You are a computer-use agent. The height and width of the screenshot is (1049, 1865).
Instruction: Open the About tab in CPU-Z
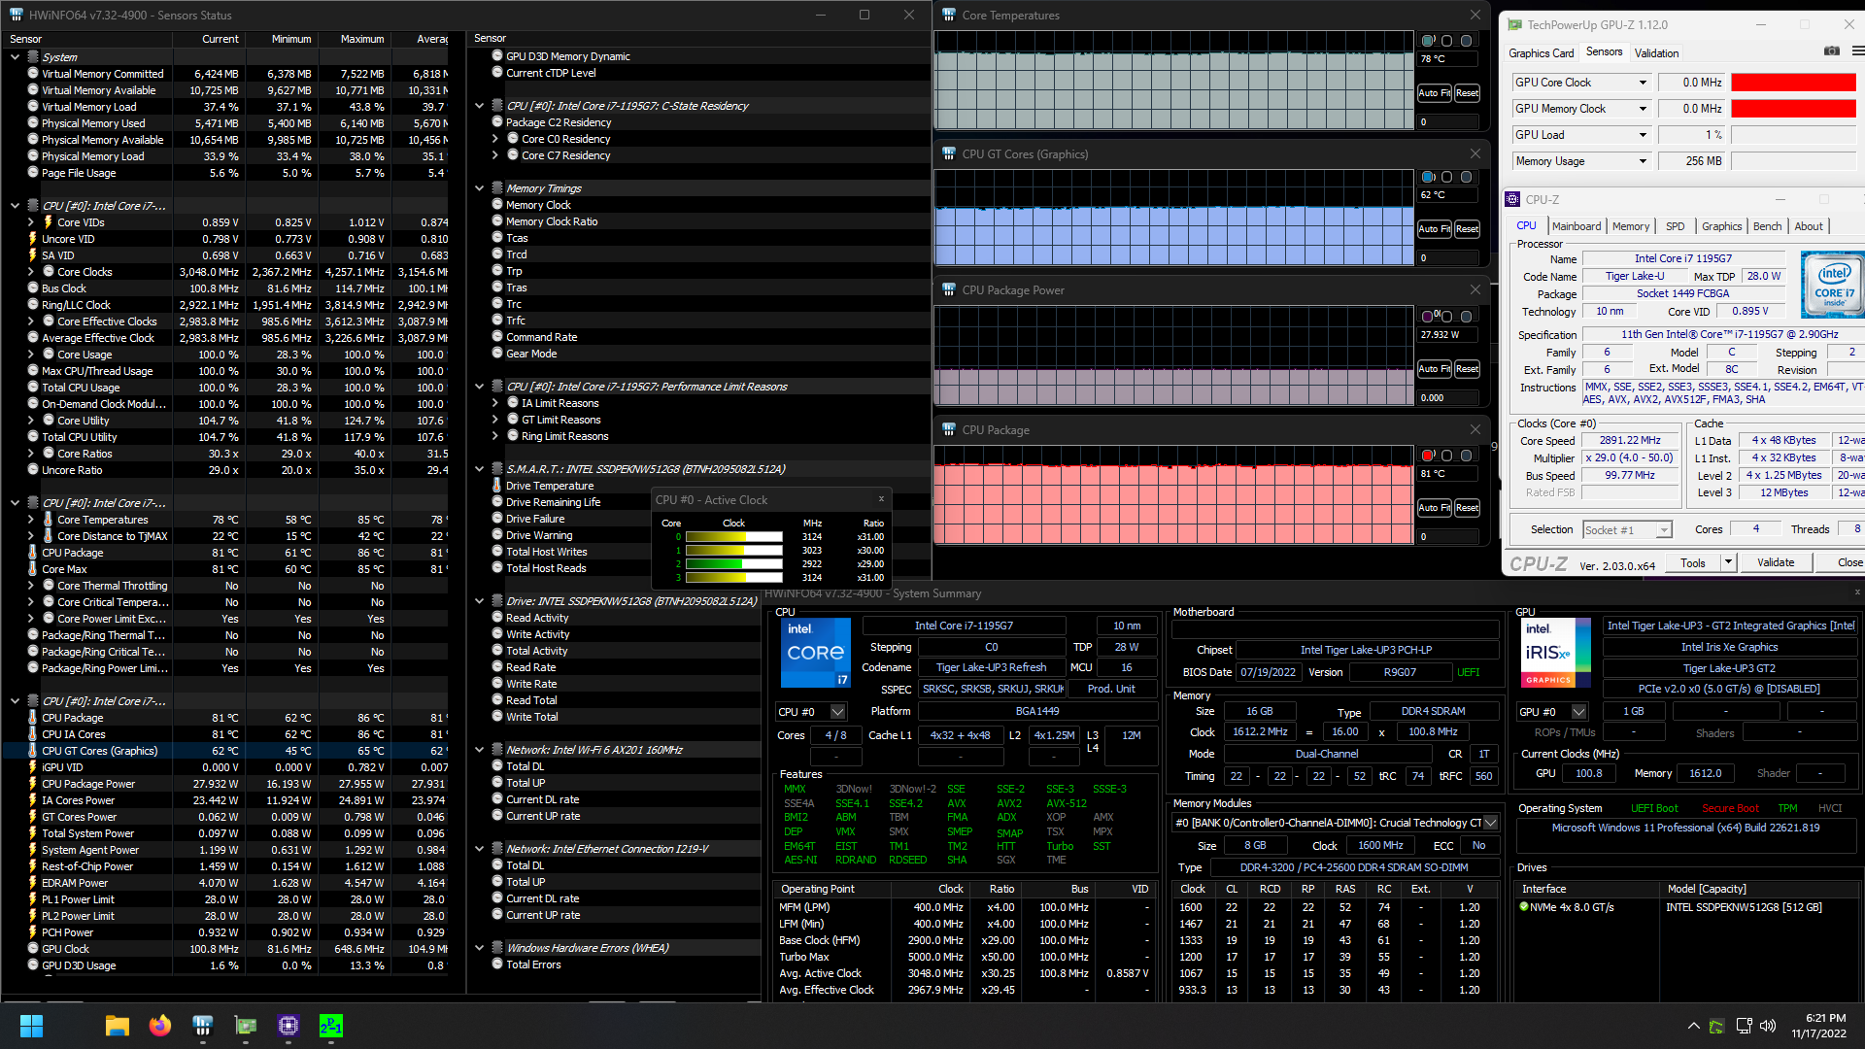(x=1808, y=226)
